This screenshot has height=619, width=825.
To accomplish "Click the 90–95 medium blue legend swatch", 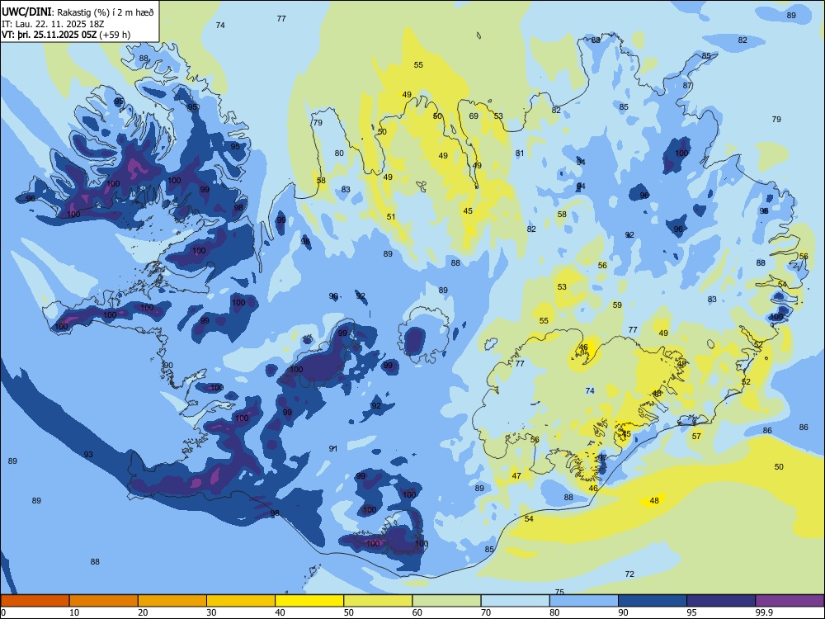I will 653,601.
